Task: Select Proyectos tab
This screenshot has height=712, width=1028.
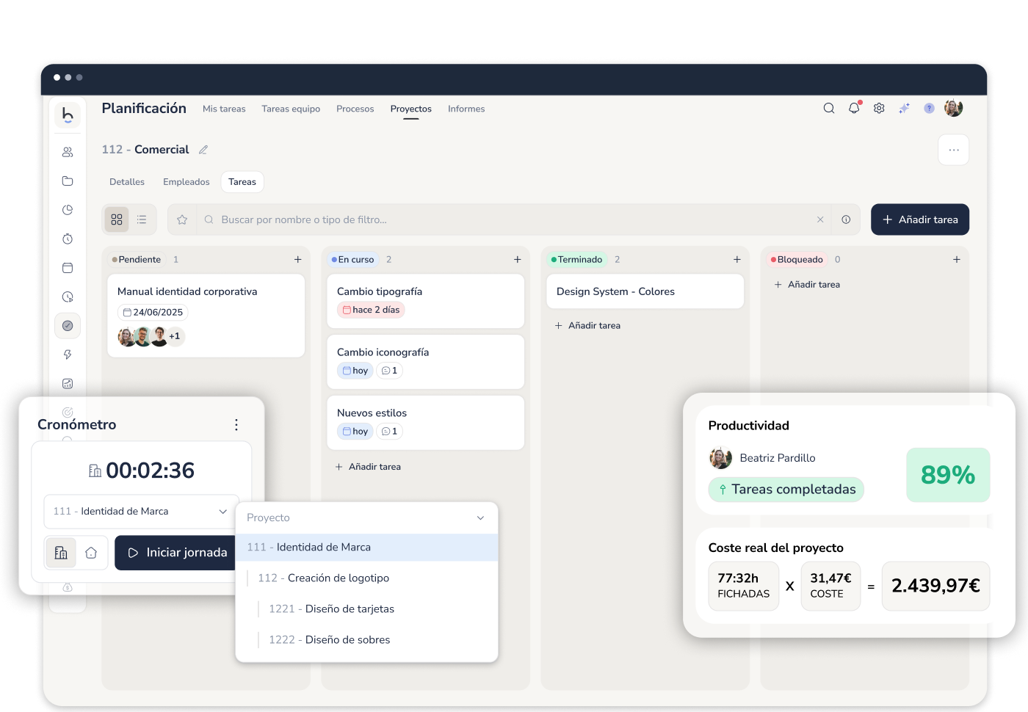Action: [411, 109]
